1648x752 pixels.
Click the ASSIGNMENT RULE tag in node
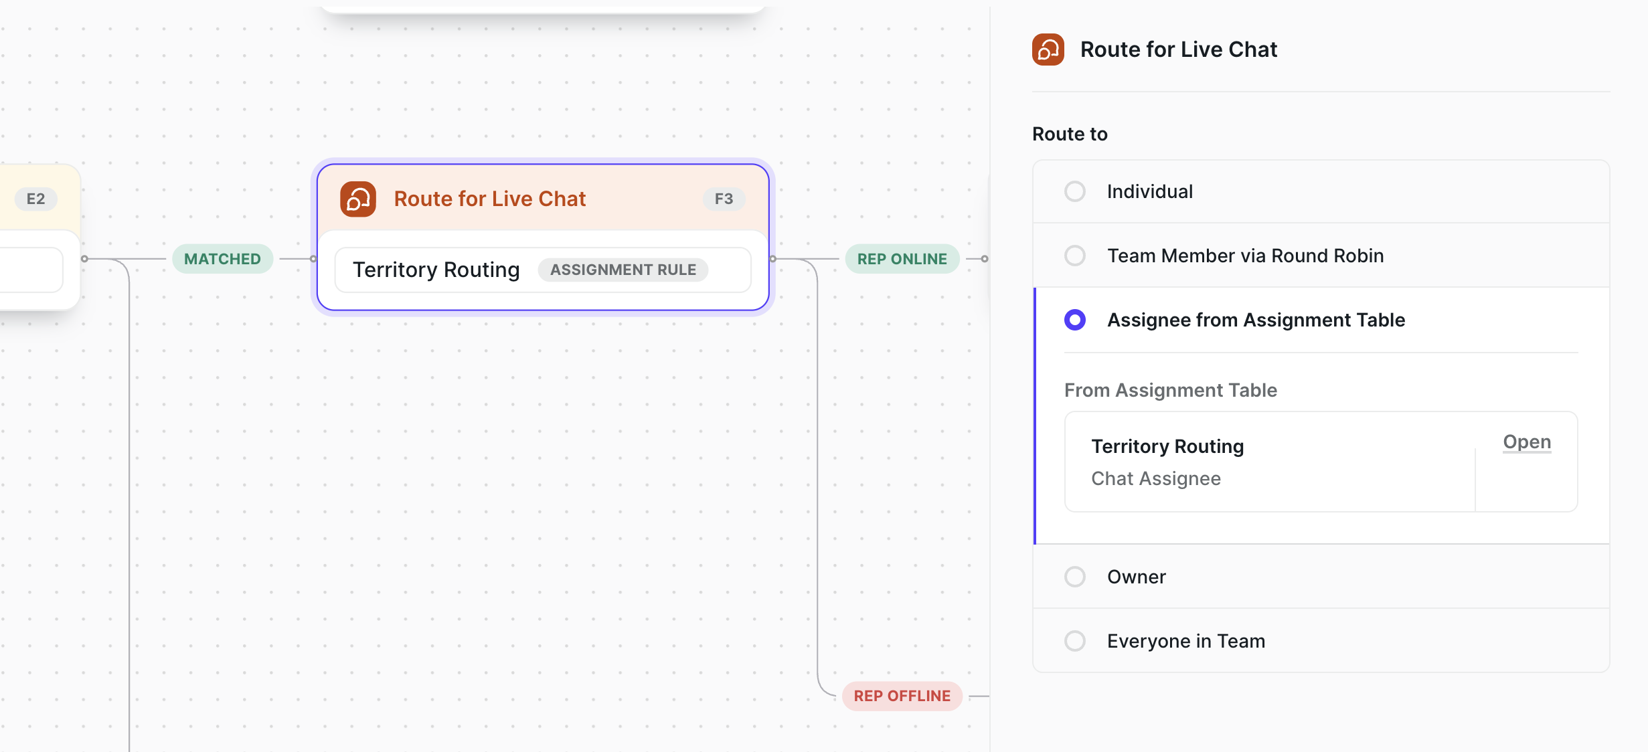pos(623,270)
